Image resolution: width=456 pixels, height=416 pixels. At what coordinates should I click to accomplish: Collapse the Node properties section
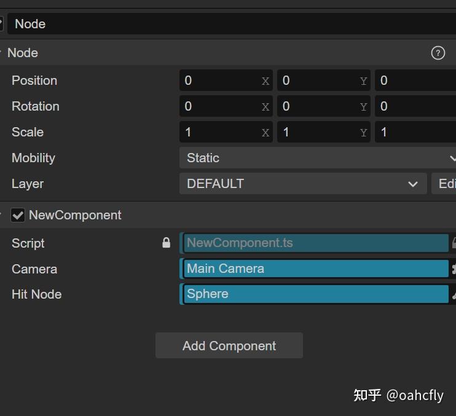click(2, 53)
